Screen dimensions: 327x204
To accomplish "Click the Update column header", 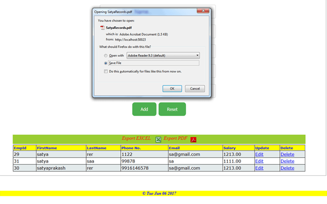I will 267,148.
